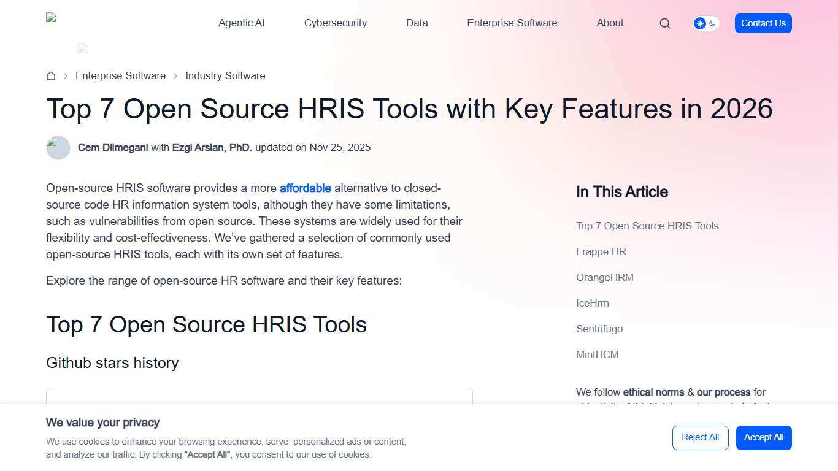Toggle the light/dark theme switch
The image size is (838, 471).
pyautogui.click(x=705, y=23)
